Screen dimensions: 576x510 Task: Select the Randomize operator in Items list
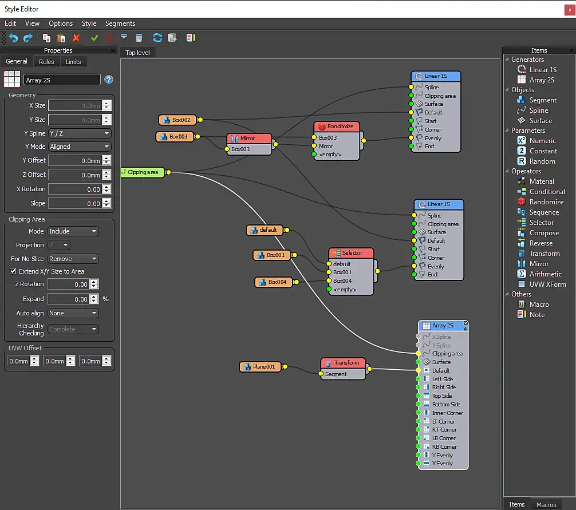[x=546, y=202]
